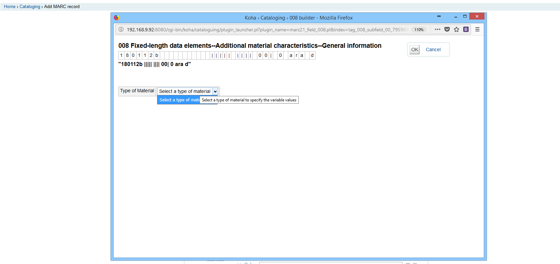The height and width of the screenshot is (264, 560).
Task: Reset the 110% zoom level badge
Action: tap(419, 30)
